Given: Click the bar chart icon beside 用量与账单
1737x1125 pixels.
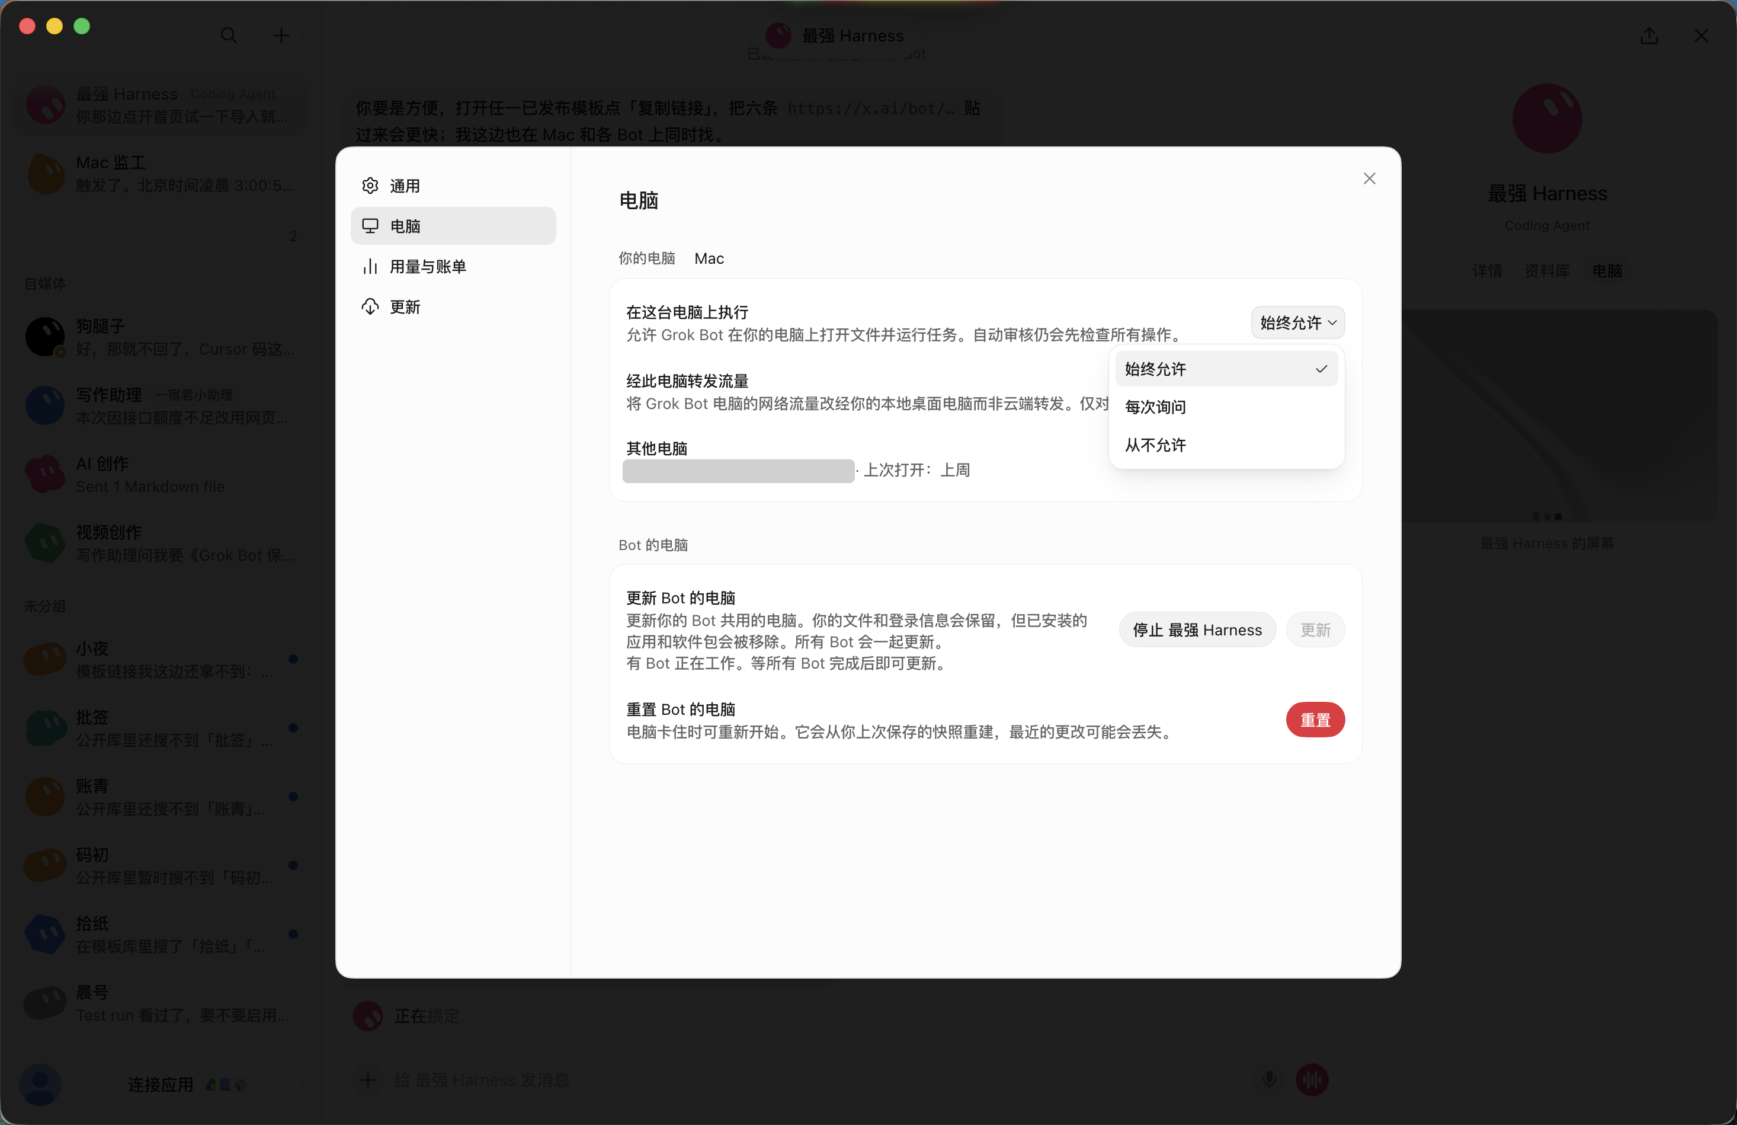Looking at the screenshot, I should click(x=370, y=266).
